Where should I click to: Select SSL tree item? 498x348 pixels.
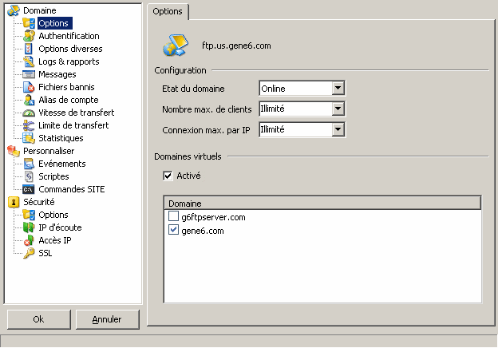tap(45, 253)
